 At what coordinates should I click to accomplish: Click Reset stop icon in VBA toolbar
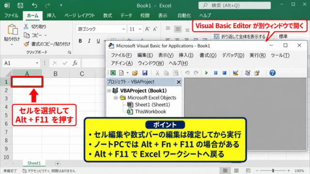[224, 73]
